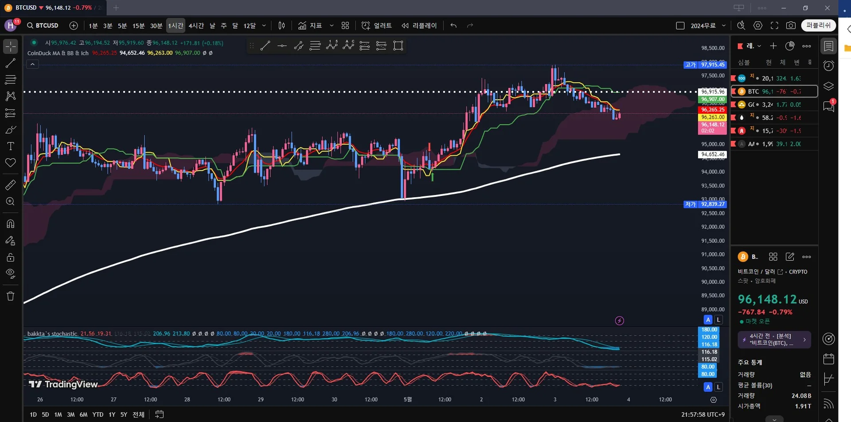Take a chart snapshot with camera
This screenshot has width=851, height=422.
pyautogui.click(x=791, y=26)
